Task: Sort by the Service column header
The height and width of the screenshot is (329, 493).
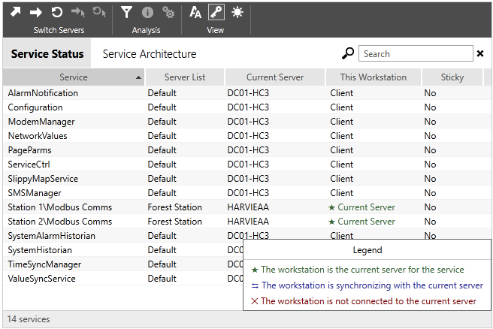Action: [73, 77]
